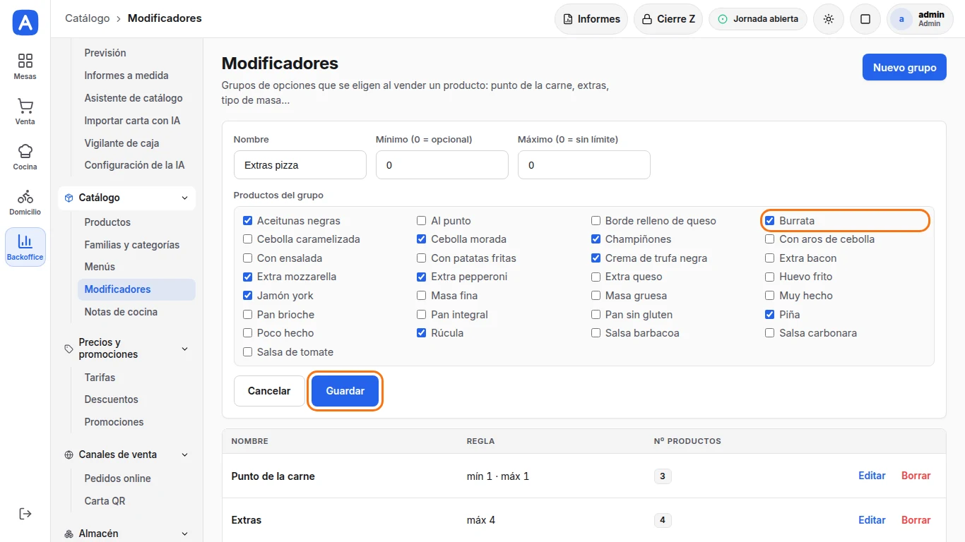This screenshot has height=542, width=965.
Task: Check Borde relleno de queso
Action: (596, 221)
